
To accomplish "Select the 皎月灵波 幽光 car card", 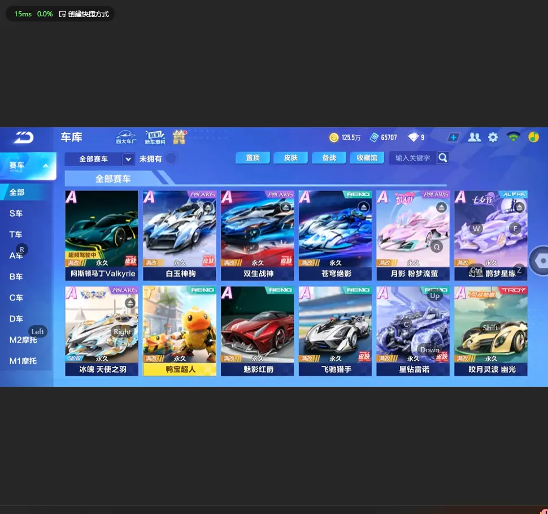I will (x=491, y=331).
